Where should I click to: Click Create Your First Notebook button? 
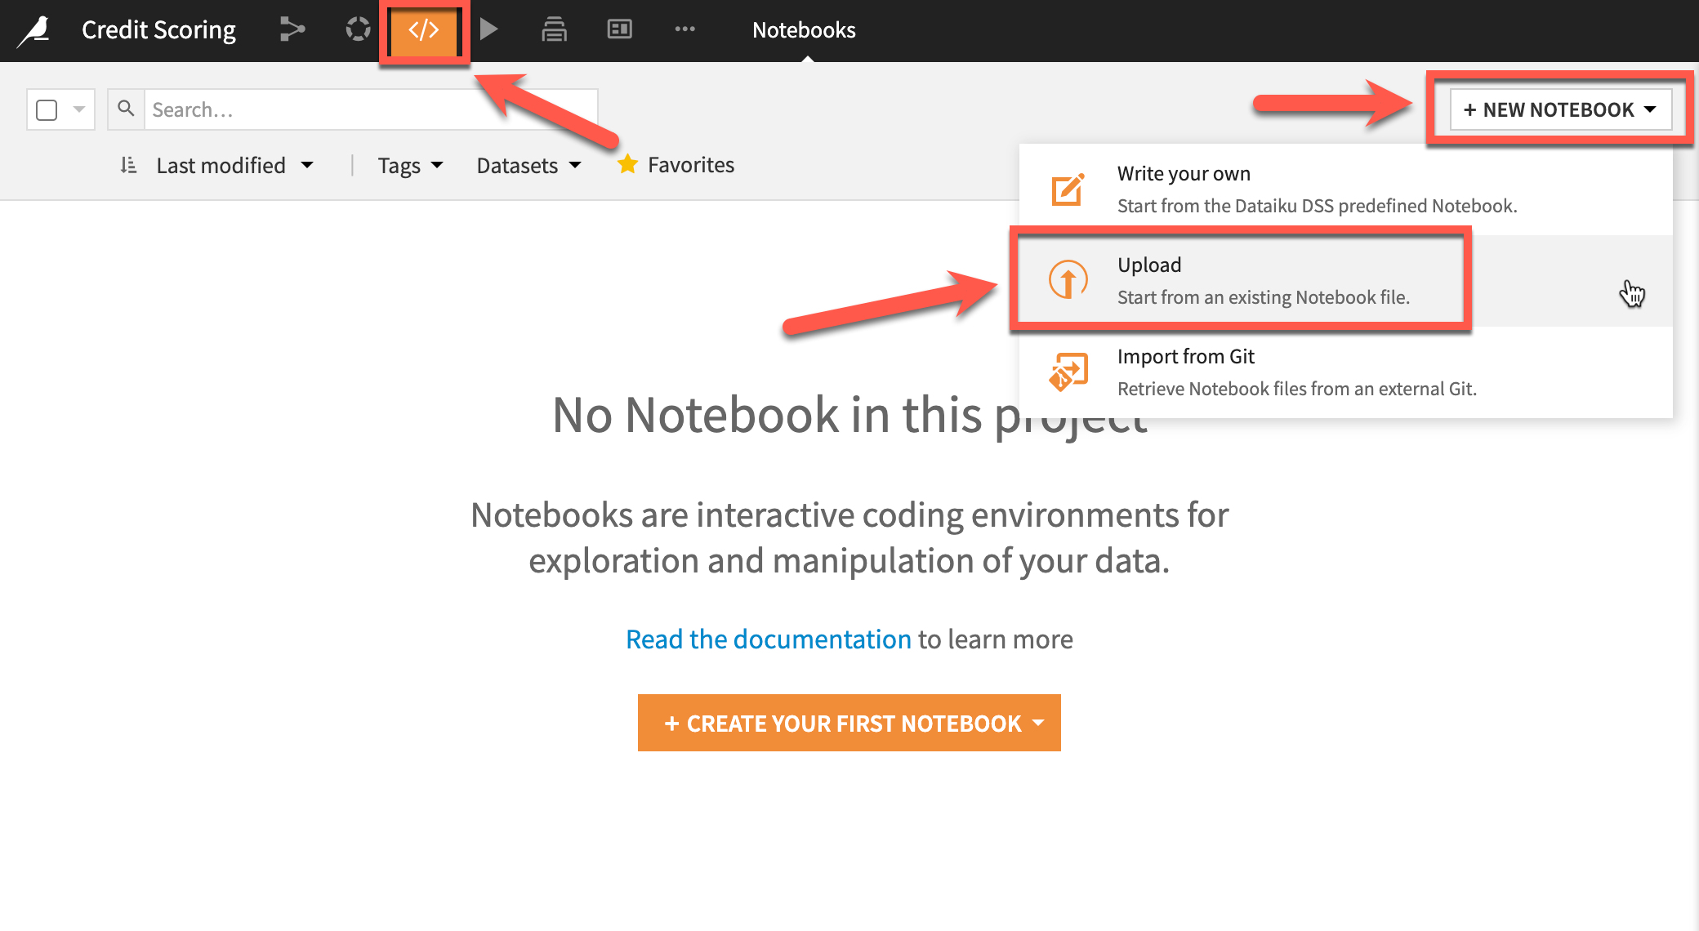tap(849, 723)
